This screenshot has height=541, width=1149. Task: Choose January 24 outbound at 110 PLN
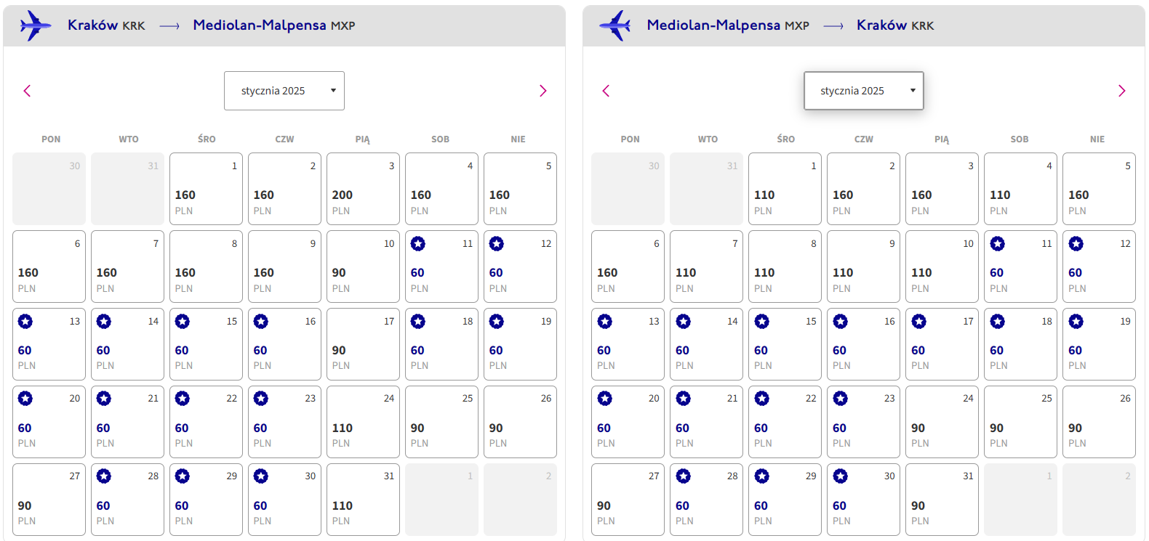pyautogui.click(x=363, y=422)
